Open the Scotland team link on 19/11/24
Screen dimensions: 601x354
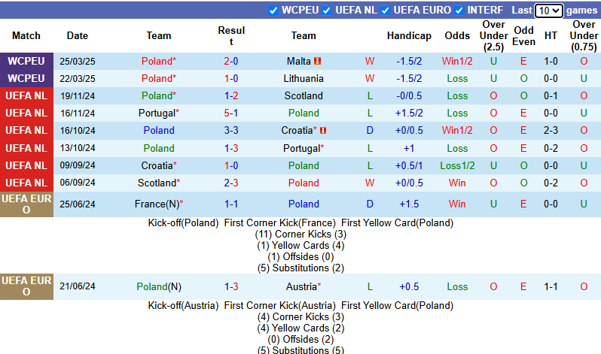click(304, 95)
